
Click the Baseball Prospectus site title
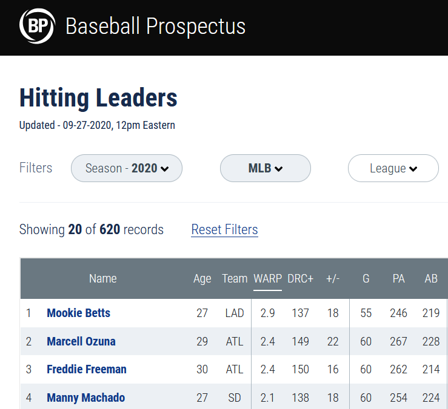[x=155, y=27]
